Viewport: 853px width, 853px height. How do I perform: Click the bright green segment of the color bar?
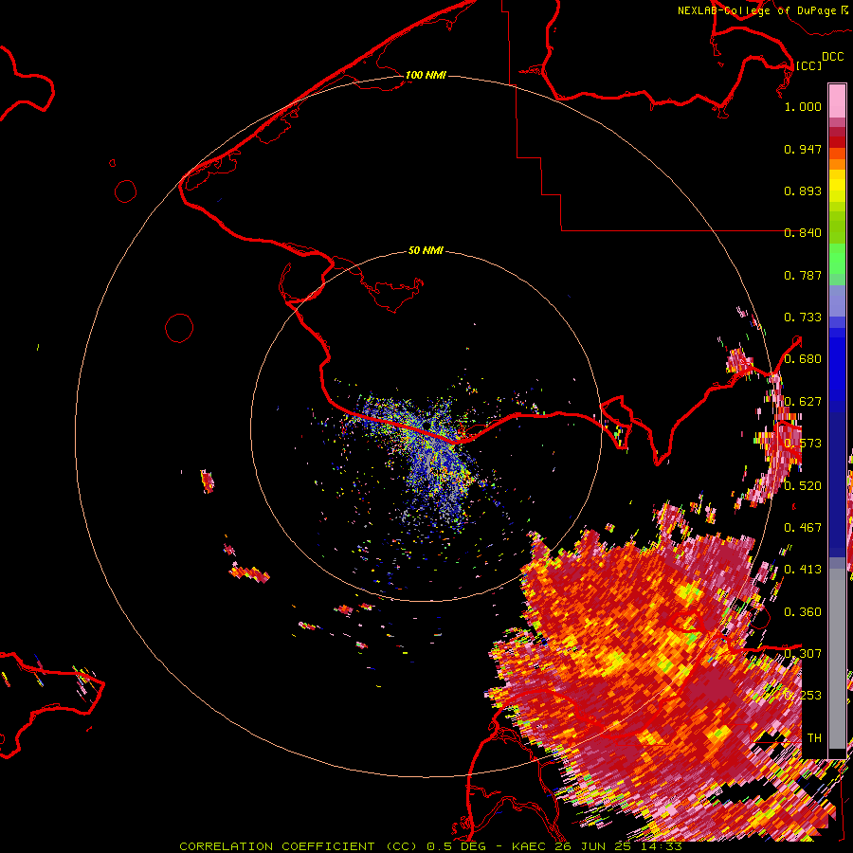point(837,259)
